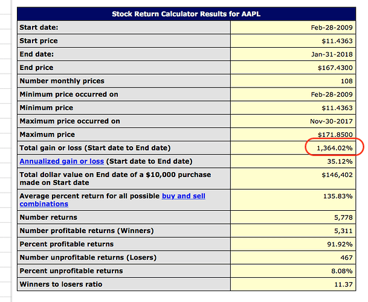Viewport: 368px width, 302px height.
Task: Select the total gain value 1,364.02%
Action: click(334, 149)
